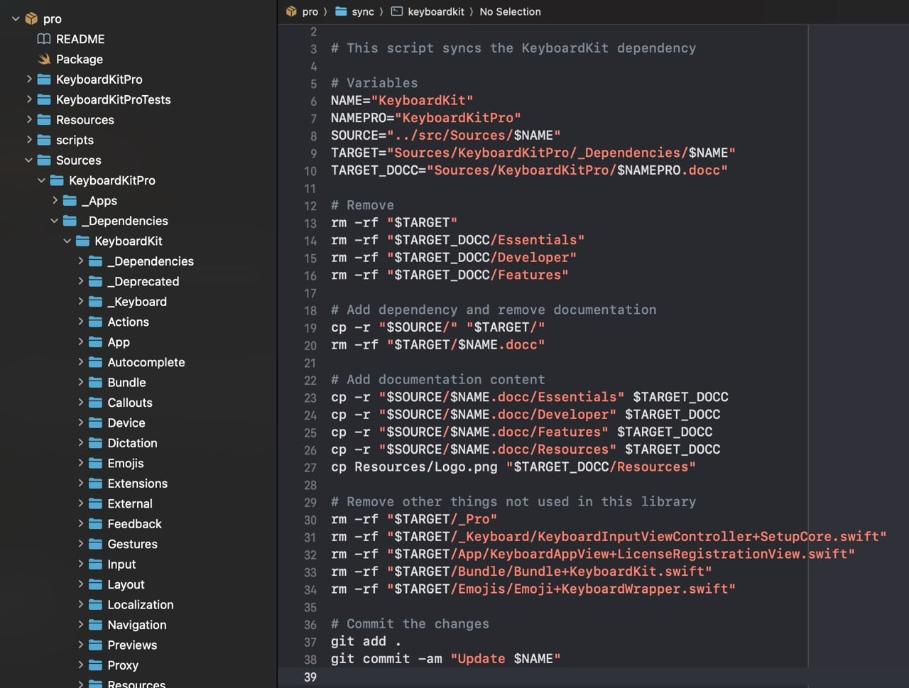Click the App folder icon
Screen dimensions: 909x688
[95, 342]
